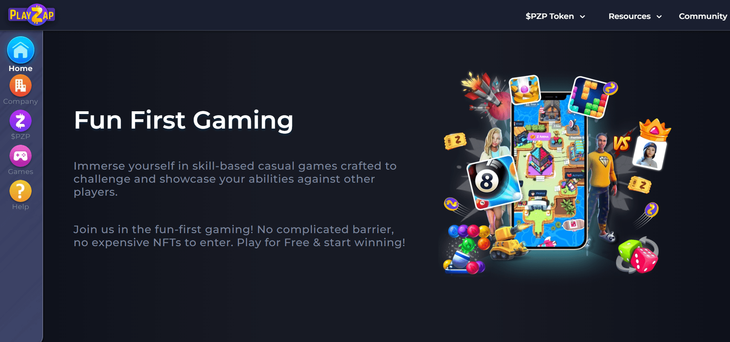Go to the Community link
730x342 pixels.
coord(703,16)
